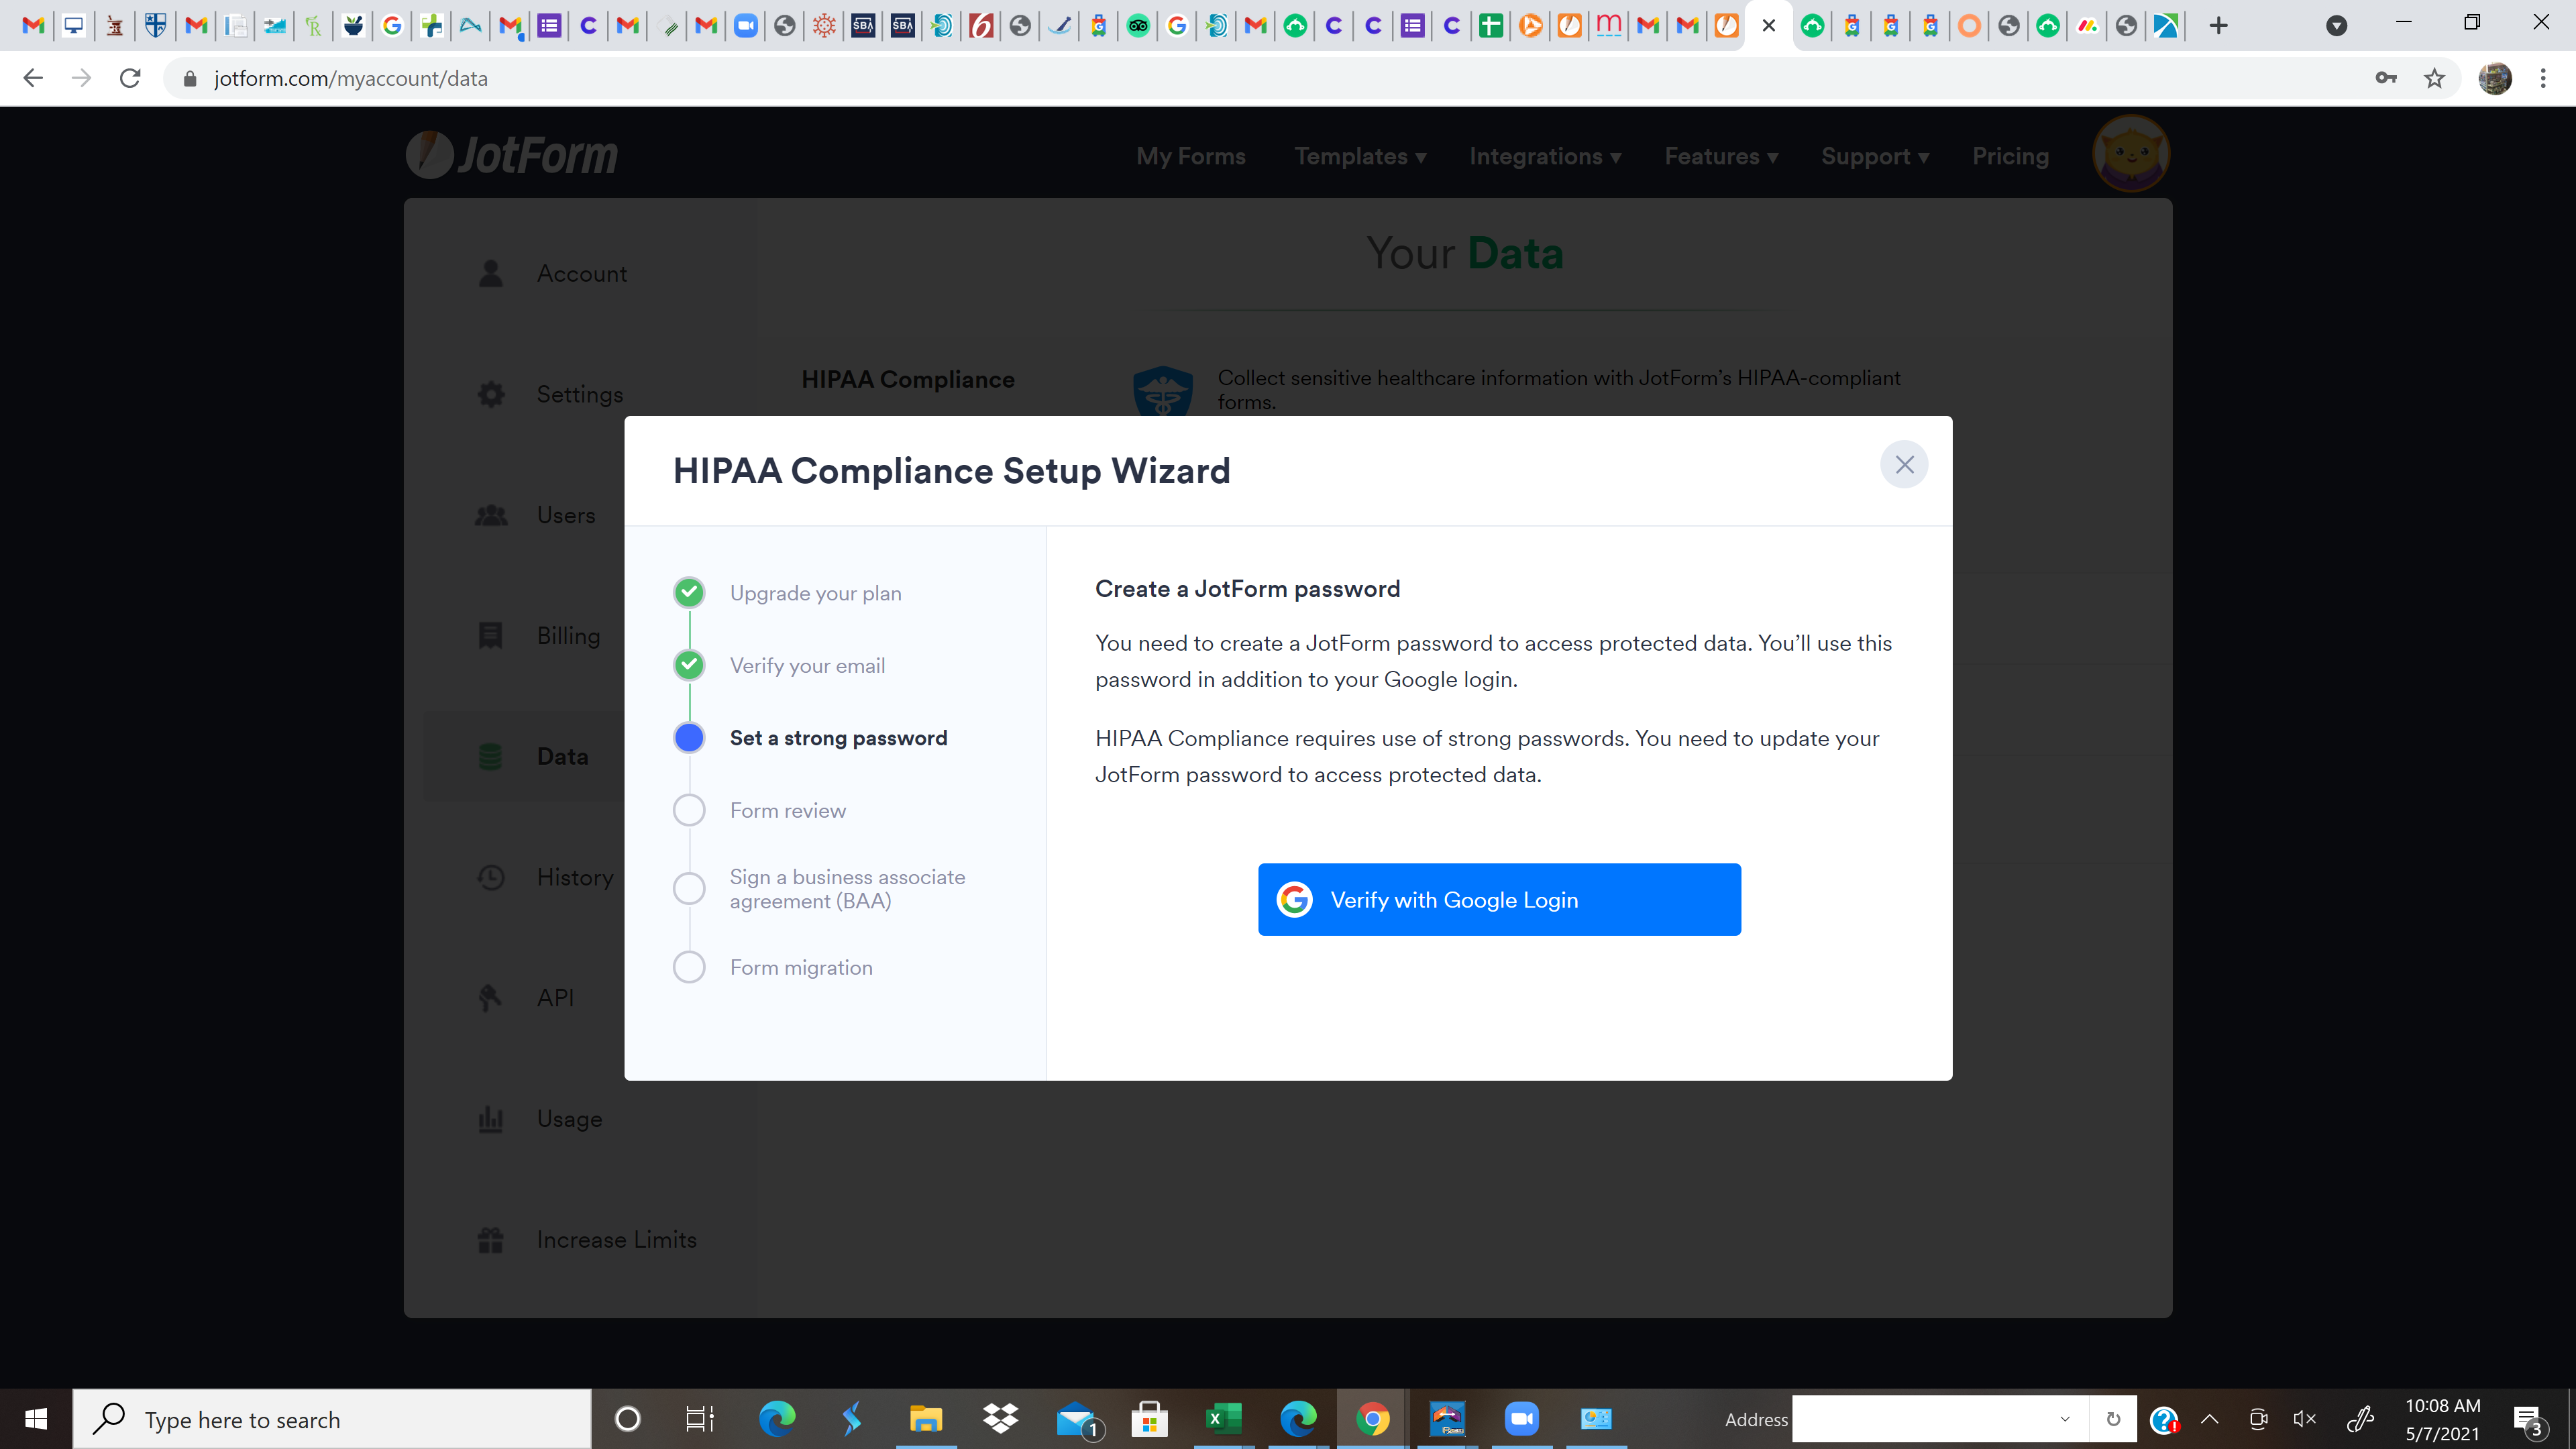2576x1449 pixels.
Task: Bookmark this page with star icon
Action: point(2434,78)
